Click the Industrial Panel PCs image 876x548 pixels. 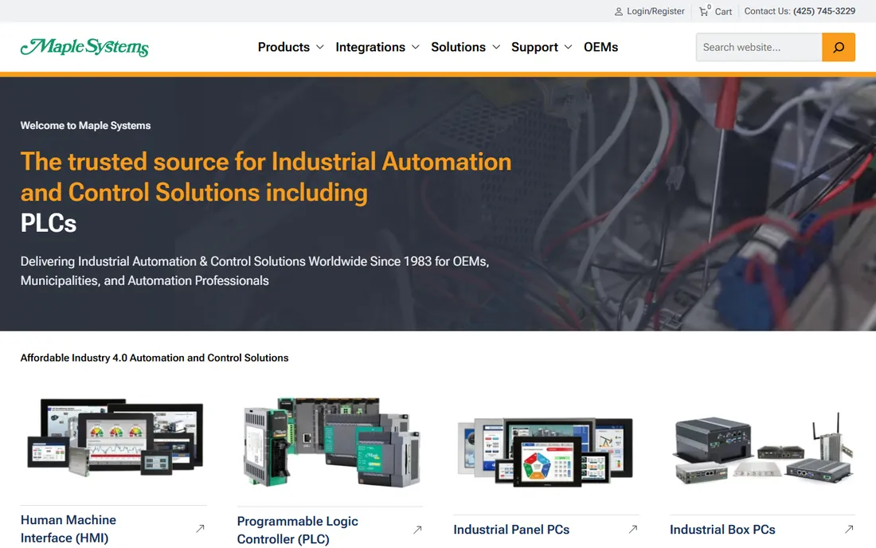[546, 452]
